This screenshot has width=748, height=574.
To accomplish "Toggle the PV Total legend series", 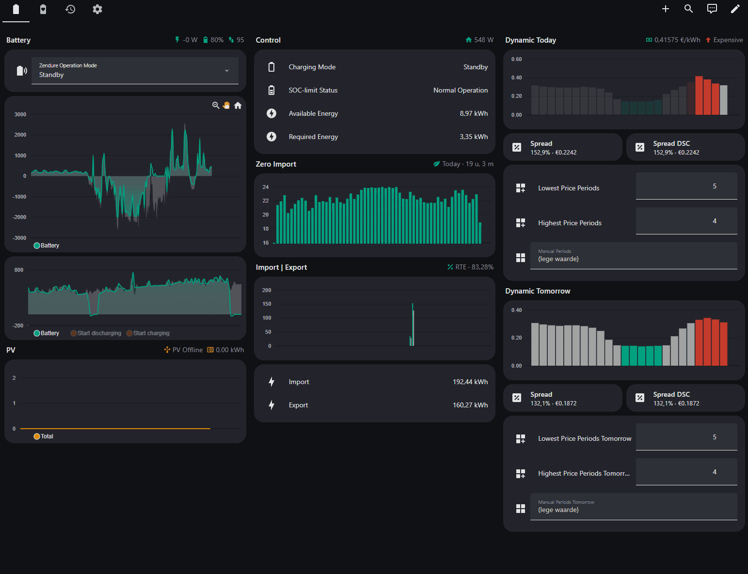I will pos(44,436).
